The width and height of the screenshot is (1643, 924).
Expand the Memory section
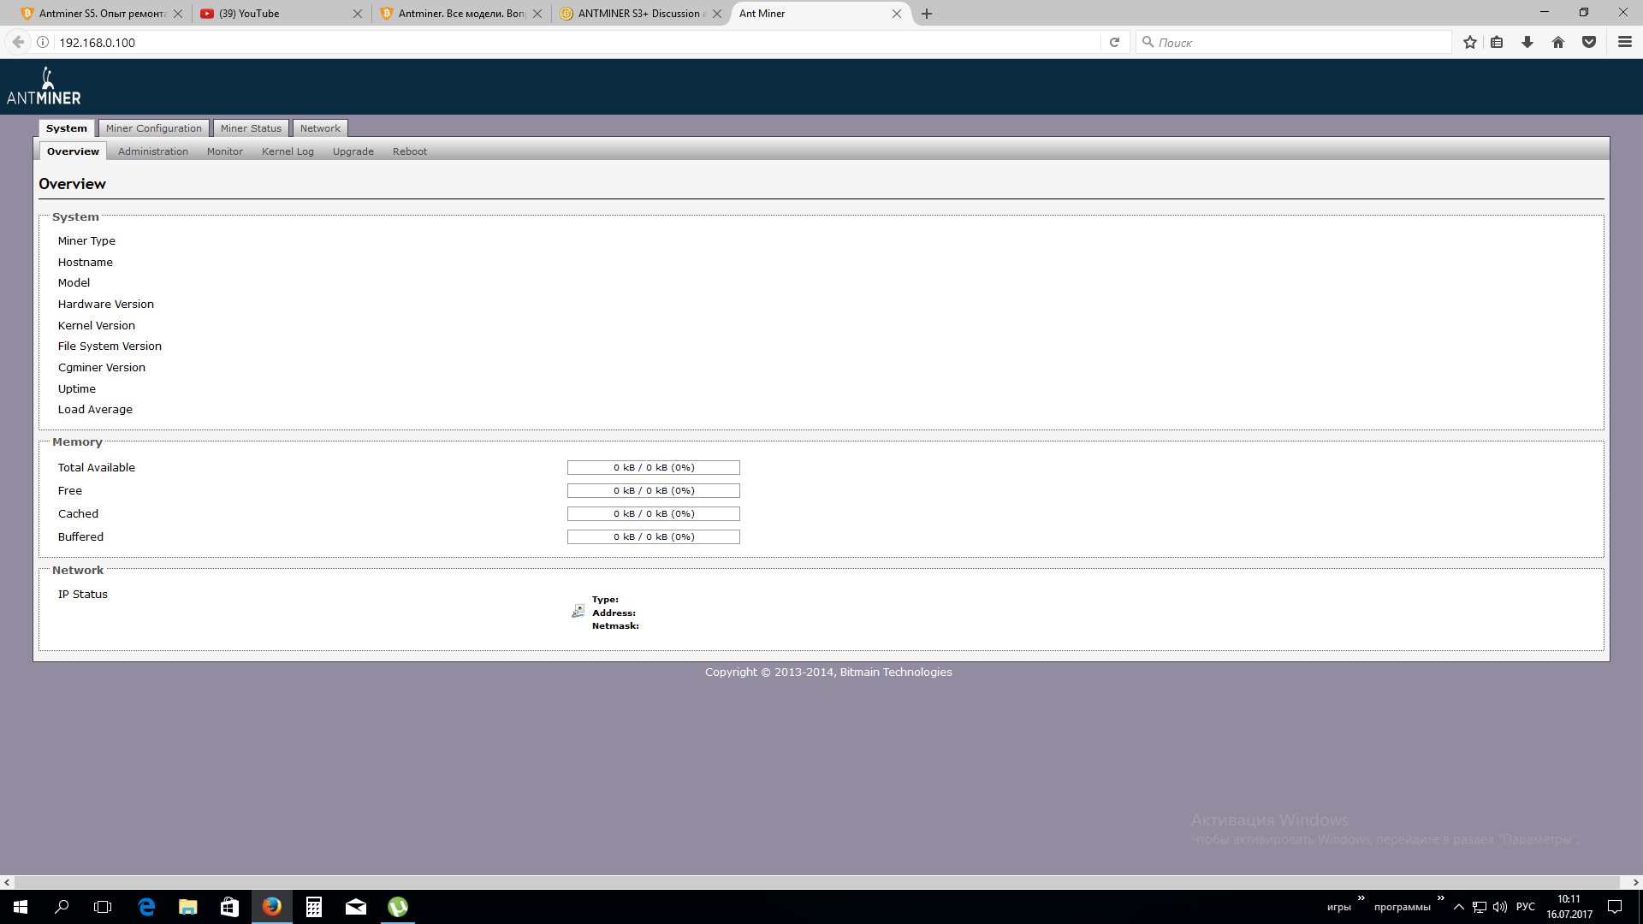77,441
